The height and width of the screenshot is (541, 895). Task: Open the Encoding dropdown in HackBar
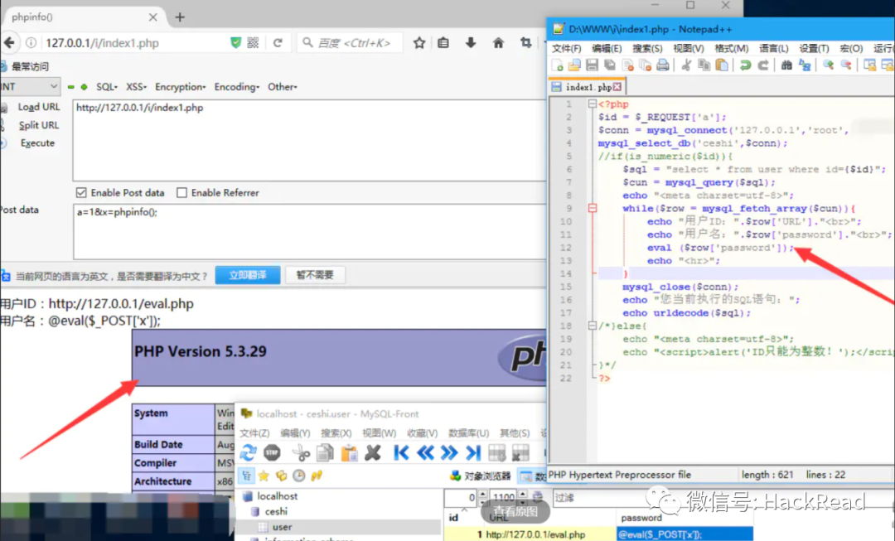237,87
